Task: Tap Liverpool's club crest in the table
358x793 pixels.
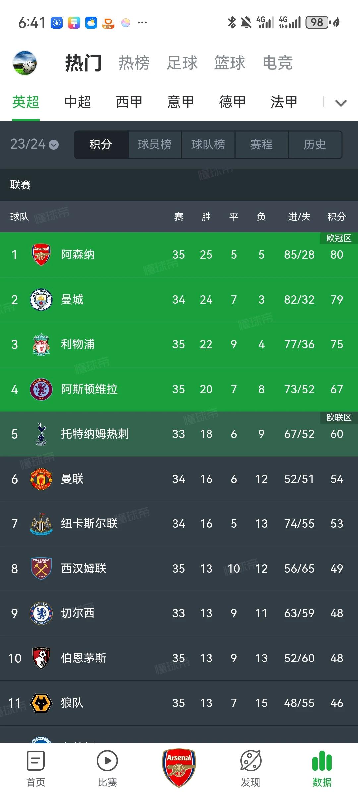Action: coord(41,344)
